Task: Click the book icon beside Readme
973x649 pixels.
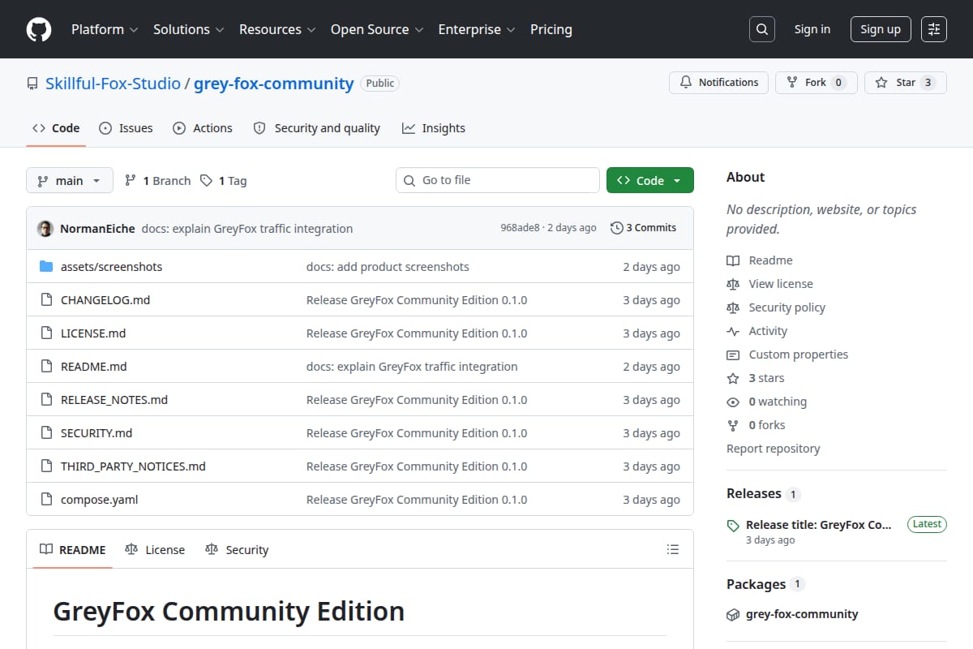Action: click(x=733, y=260)
